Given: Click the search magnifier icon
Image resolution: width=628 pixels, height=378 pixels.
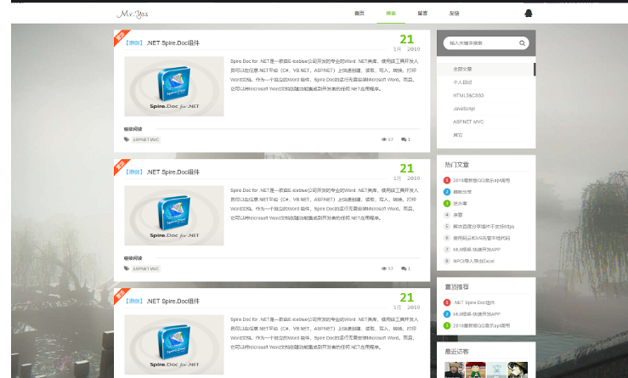Looking at the screenshot, I should pyautogui.click(x=511, y=42).
